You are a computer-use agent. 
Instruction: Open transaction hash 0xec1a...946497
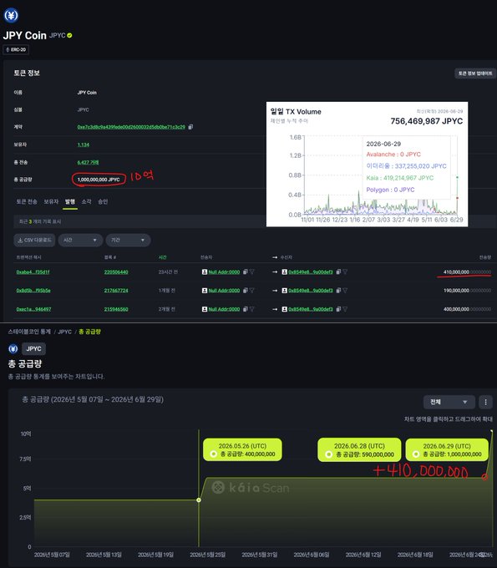(x=33, y=309)
